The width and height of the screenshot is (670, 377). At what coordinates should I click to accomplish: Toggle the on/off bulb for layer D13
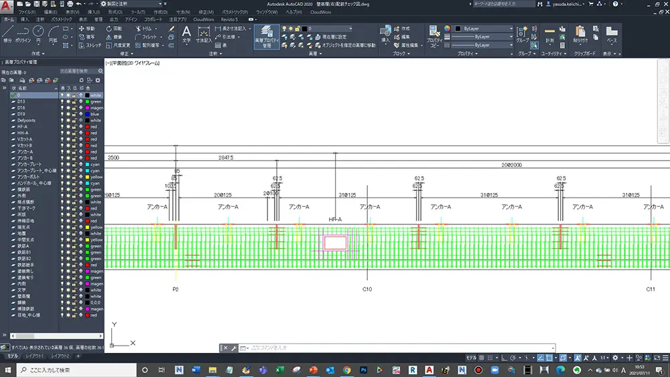62,102
